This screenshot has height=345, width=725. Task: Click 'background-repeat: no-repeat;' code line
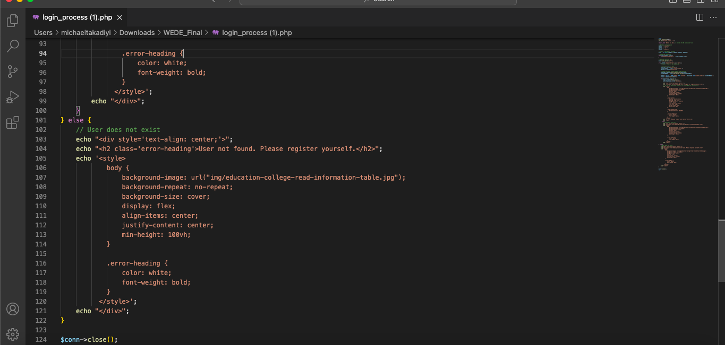click(x=177, y=187)
